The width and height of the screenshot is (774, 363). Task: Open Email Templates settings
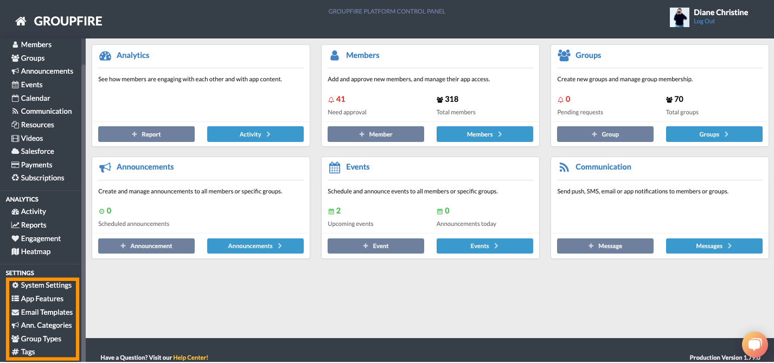click(42, 312)
